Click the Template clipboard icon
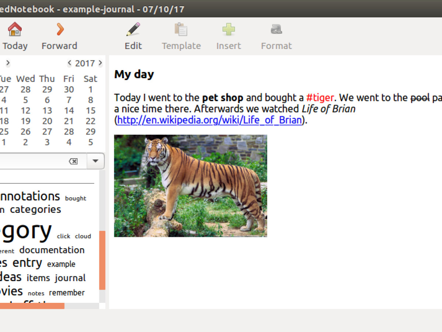 click(181, 29)
